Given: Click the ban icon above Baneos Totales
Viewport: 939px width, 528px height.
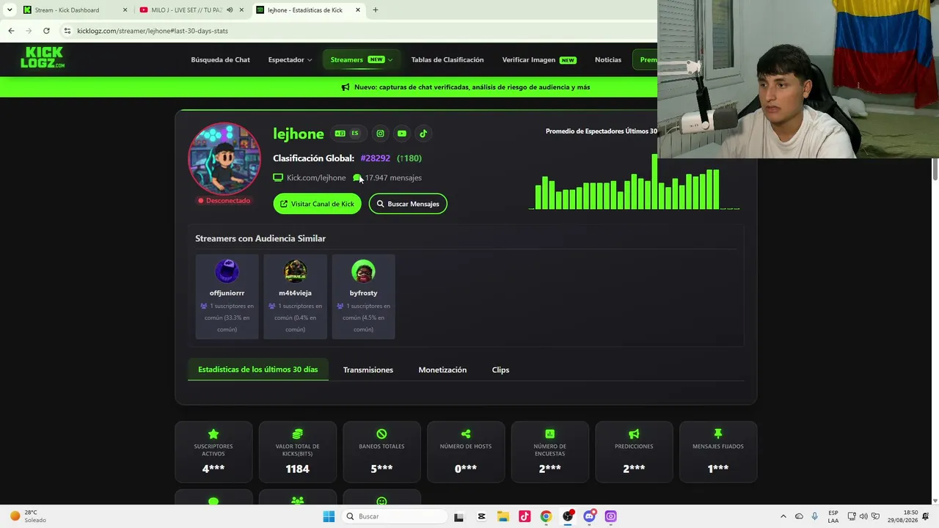Looking at the screenshot, I should pos(381,434).
